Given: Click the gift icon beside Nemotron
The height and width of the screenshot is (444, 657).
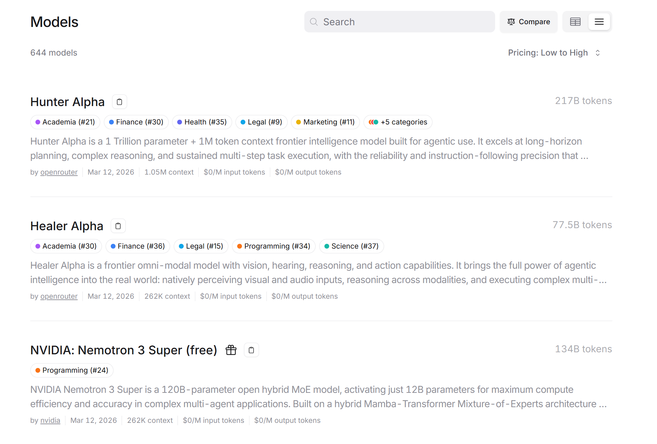Looking at the screenshot, I should [x=231, y=350].
